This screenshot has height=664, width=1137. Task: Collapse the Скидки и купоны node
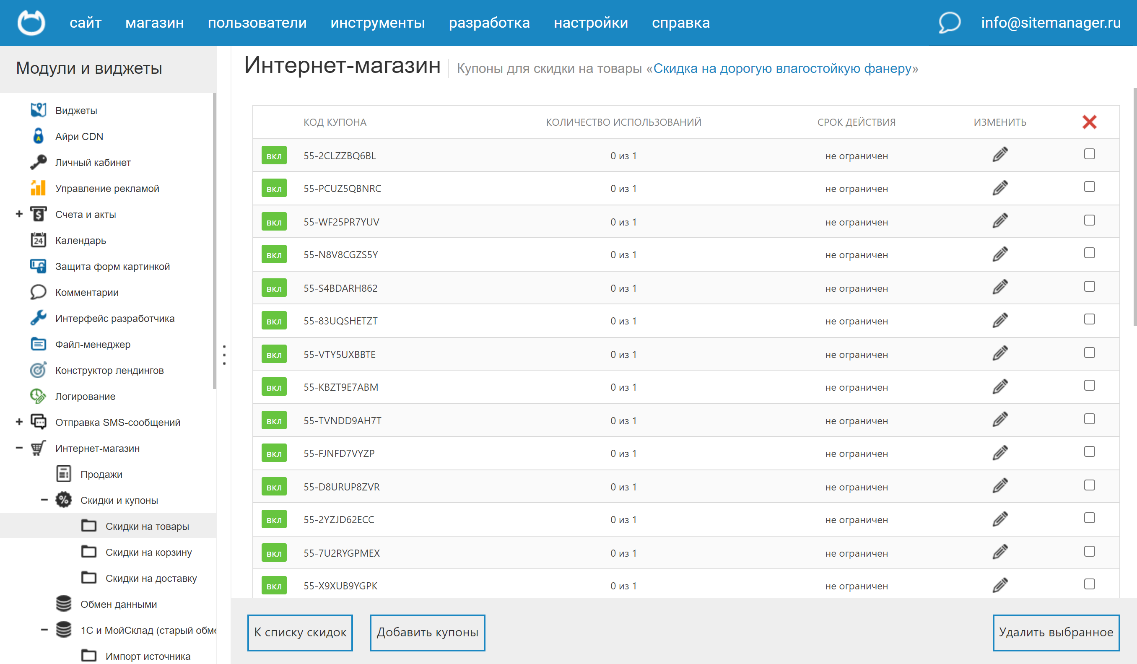(44, 500)
